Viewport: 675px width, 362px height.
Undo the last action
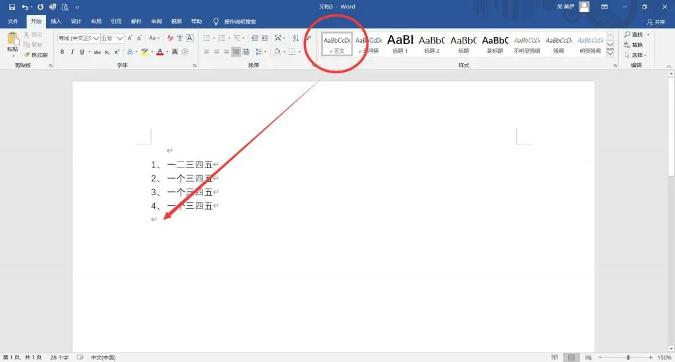pos(25,7)
